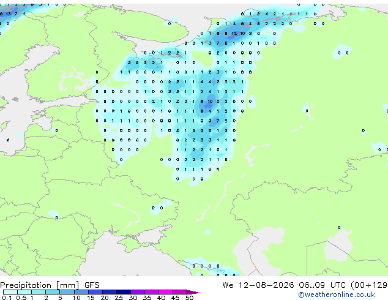Pick the 15–20 mm legend swatch
388x300 pixels.
pos(95,292)
